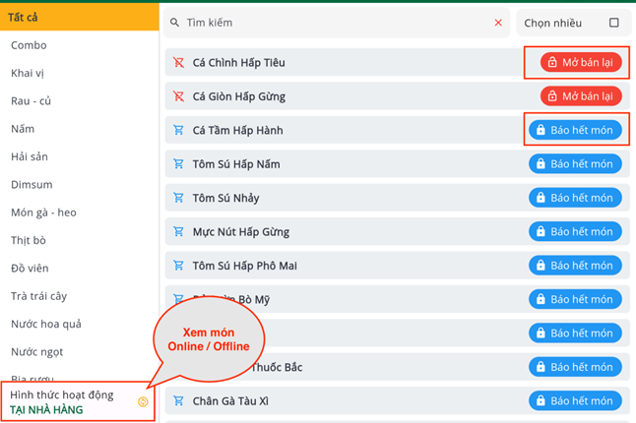Mark Cá Tầm Hấp Hành as sold out
Screen dimensions: 636x423
(x=575, y=130)
